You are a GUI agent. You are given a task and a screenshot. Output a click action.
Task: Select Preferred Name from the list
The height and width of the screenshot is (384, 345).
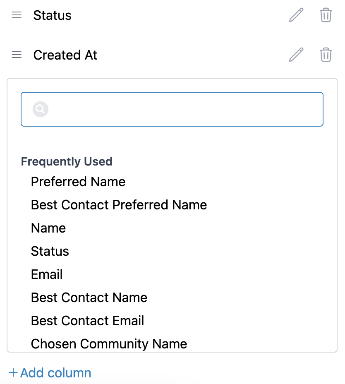pyautogui.click(x=78, y=182)
